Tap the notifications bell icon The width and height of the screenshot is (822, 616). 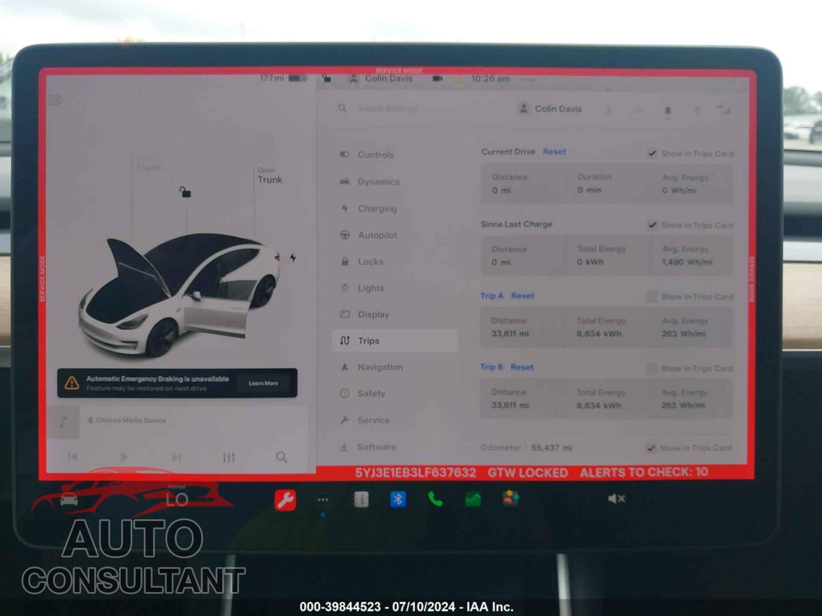tap(667, 111)
